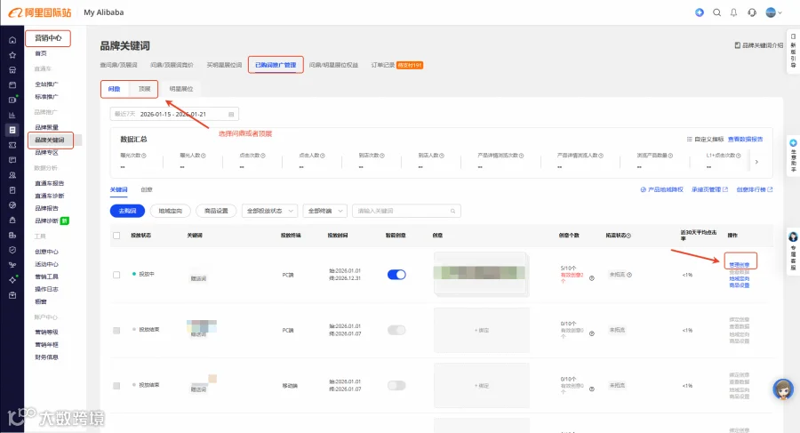Click the next arrow in data summary metrics
The width and height of the screenshot is (800, 433).
click(756, 162)
